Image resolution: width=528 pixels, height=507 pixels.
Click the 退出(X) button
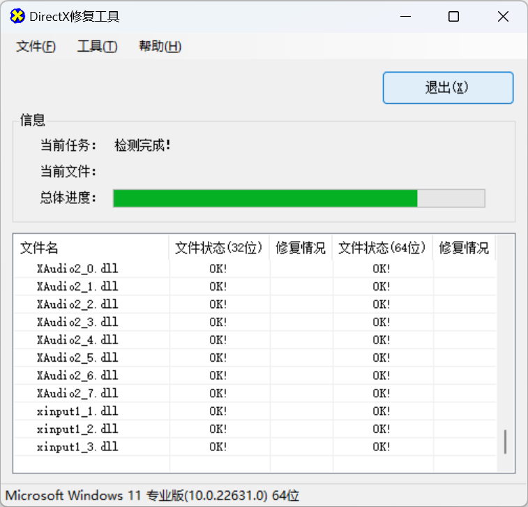[x=448, y=88]
